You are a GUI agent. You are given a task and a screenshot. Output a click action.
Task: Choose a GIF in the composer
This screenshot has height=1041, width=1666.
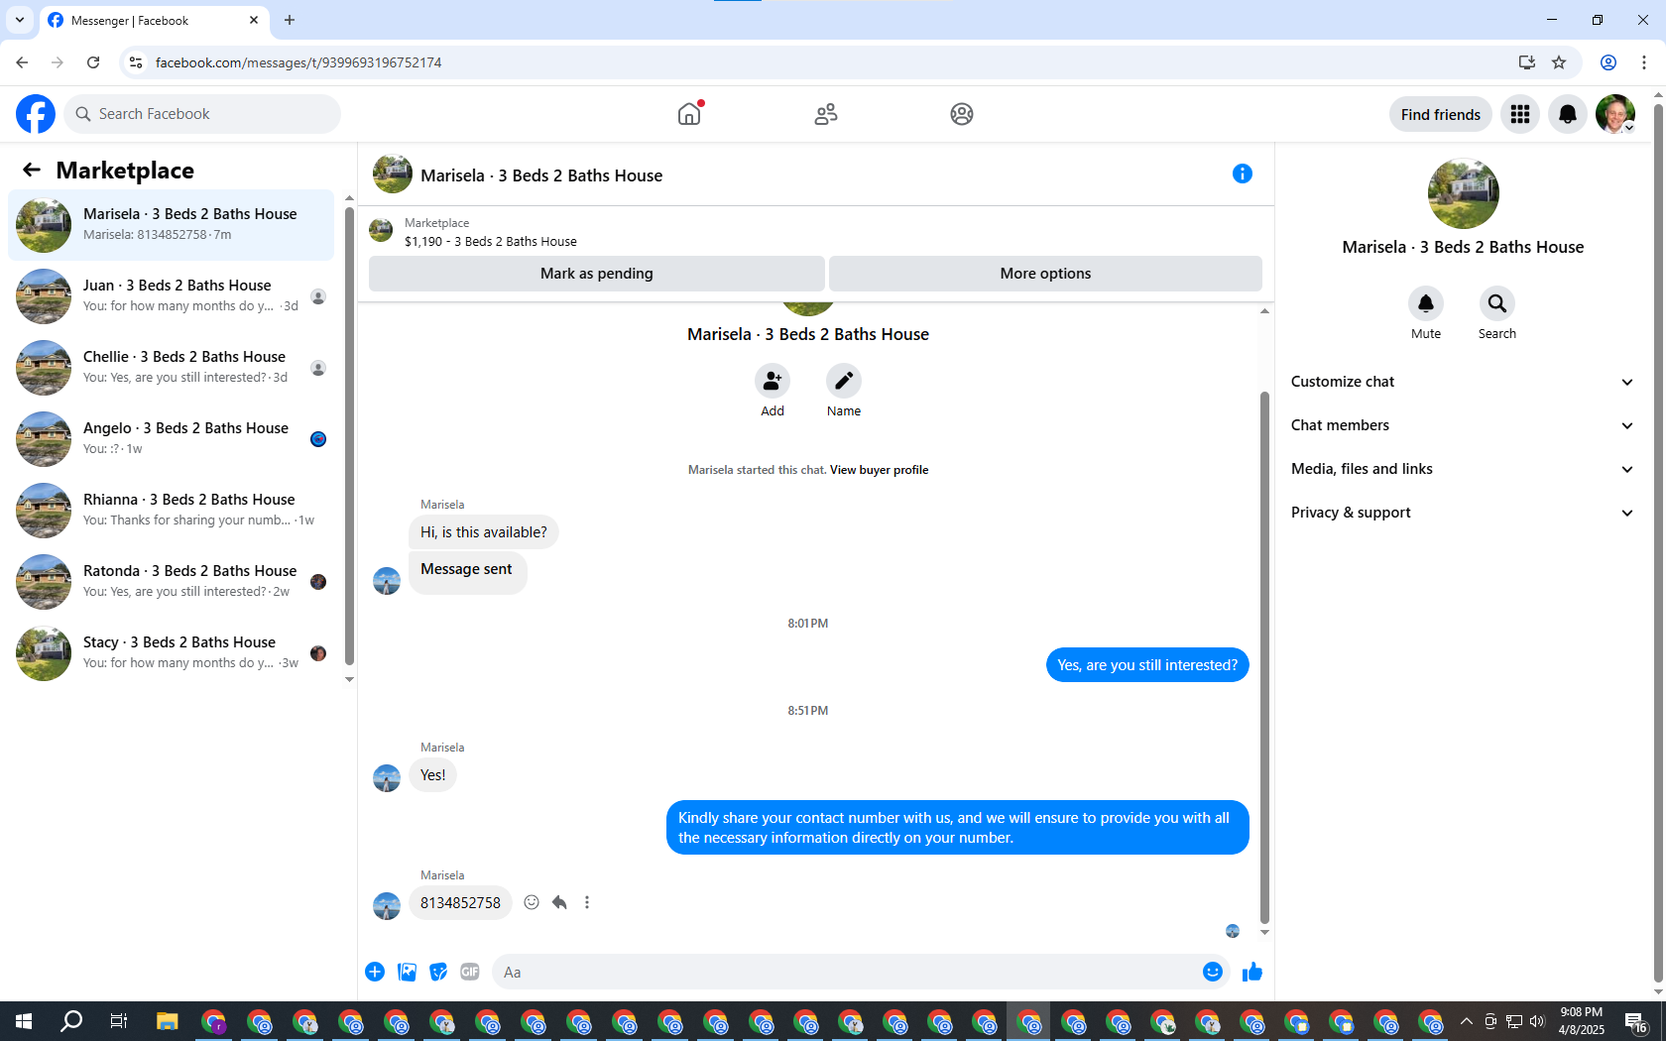click(470, 972)
